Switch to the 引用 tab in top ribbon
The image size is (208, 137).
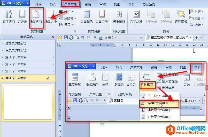tap(88, 4)
